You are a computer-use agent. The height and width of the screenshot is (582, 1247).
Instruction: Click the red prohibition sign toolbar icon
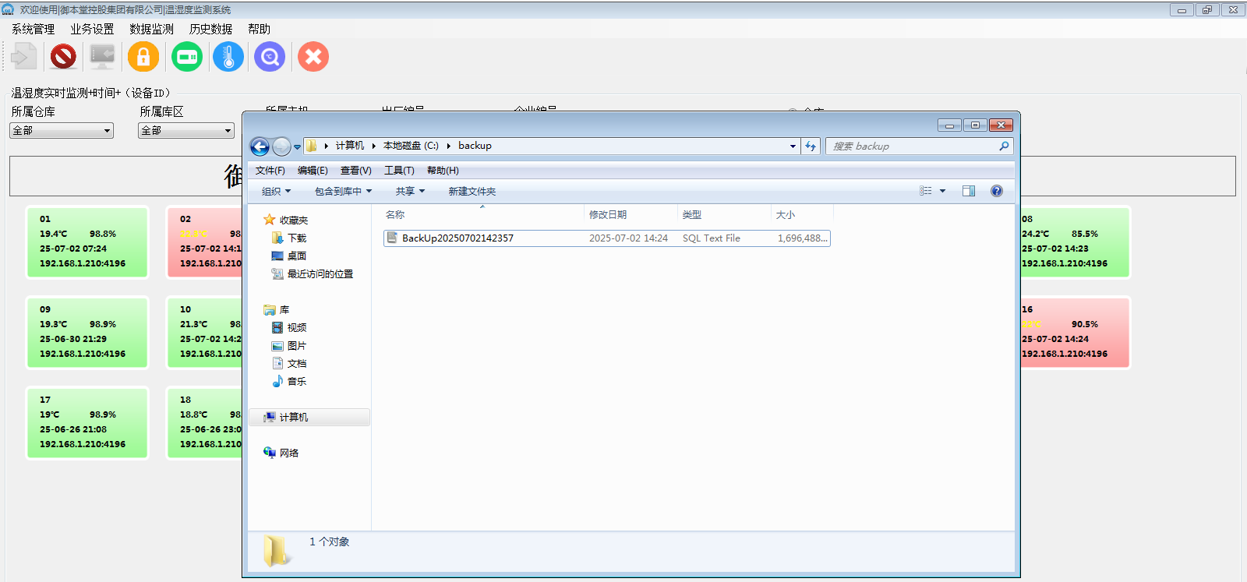tap(63, 57)
